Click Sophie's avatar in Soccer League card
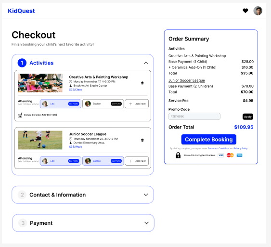The image size is (271, 247). click(88, 161)
